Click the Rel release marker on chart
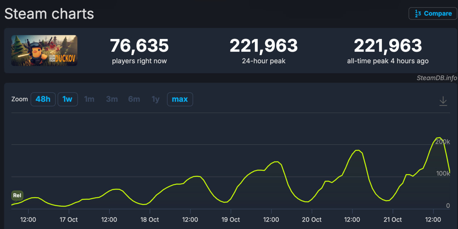 click(17, 195)
